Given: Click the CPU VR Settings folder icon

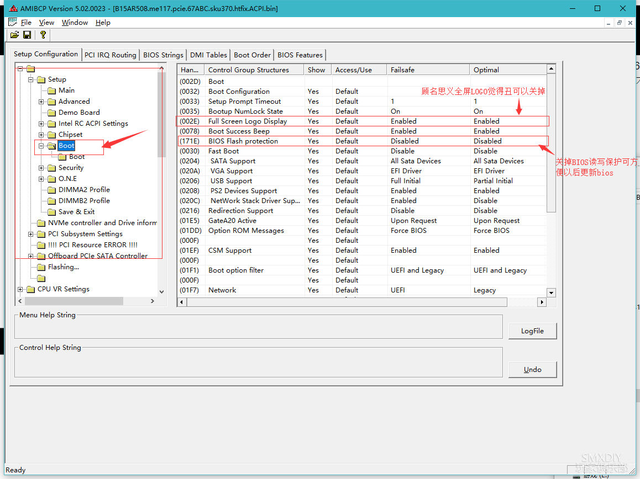Looking at the screenshot, I should point(31,289).
